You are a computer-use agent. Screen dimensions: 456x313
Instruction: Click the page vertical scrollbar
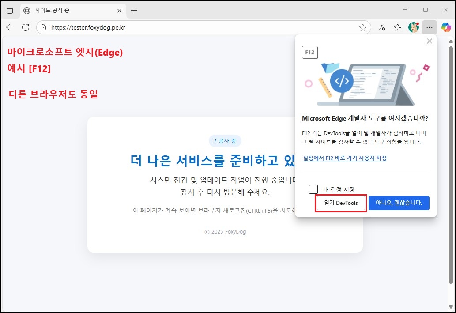click(451, 165)
